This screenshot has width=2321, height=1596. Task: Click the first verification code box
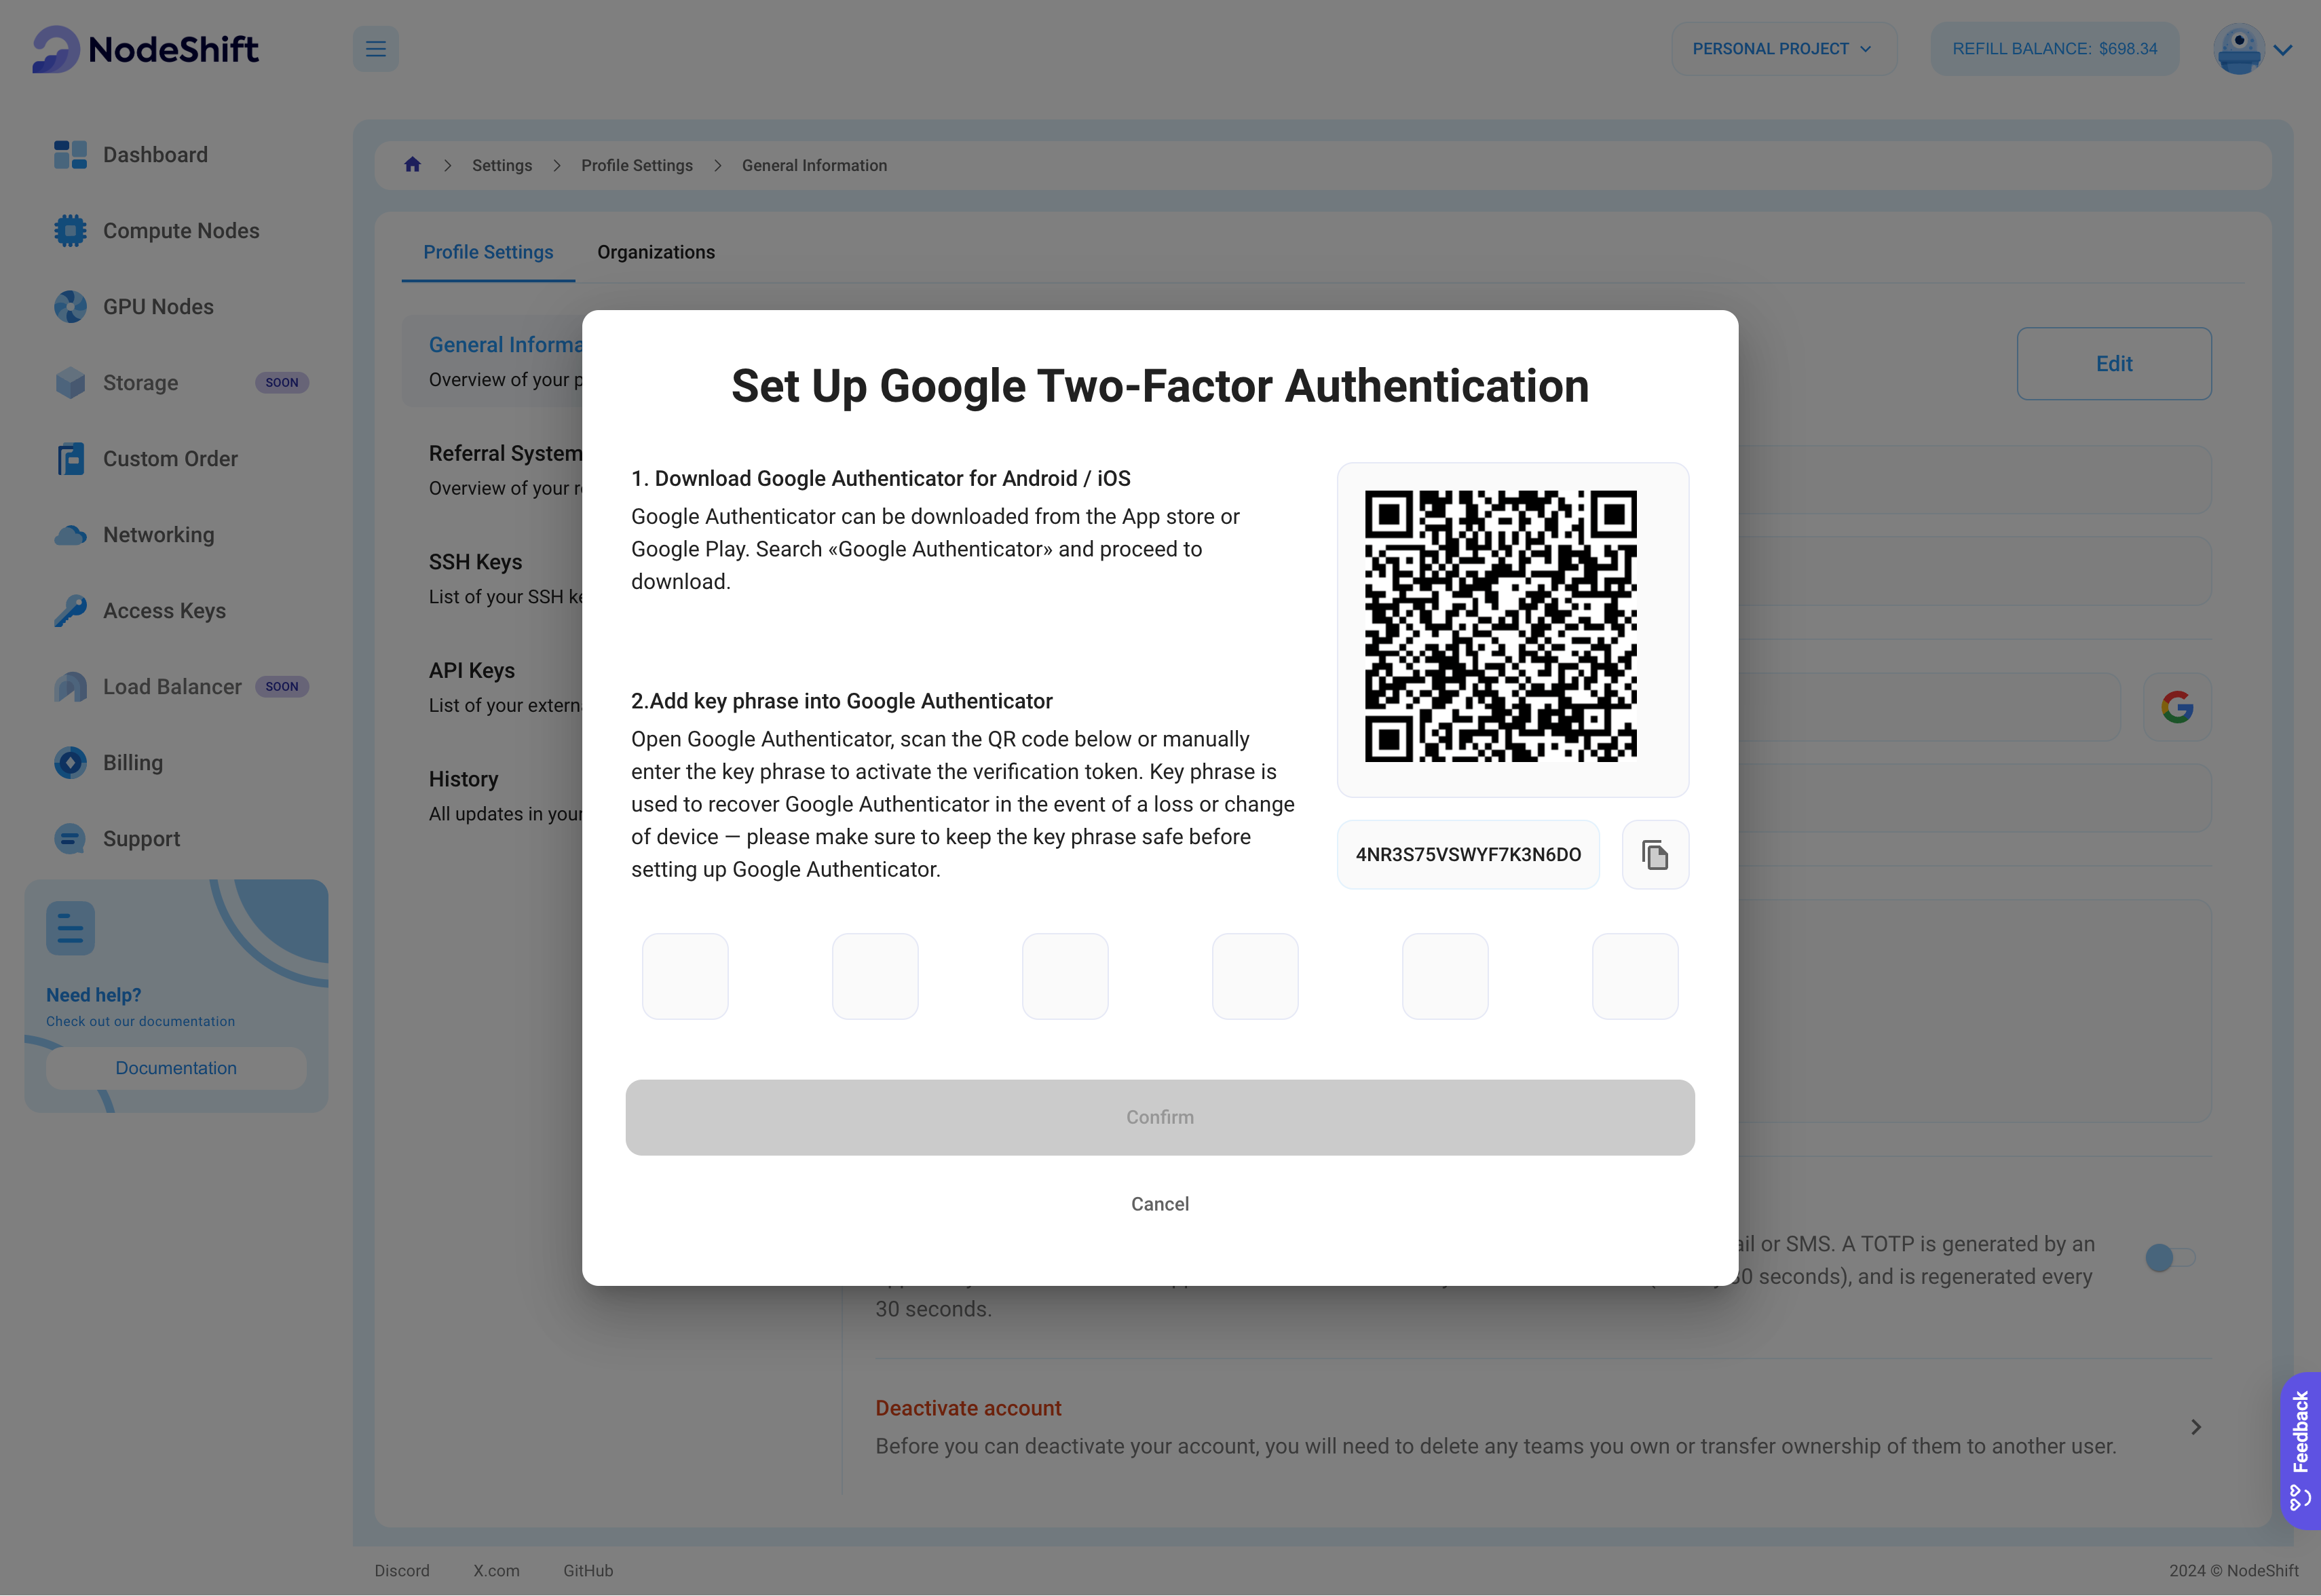tap(685, 976)
